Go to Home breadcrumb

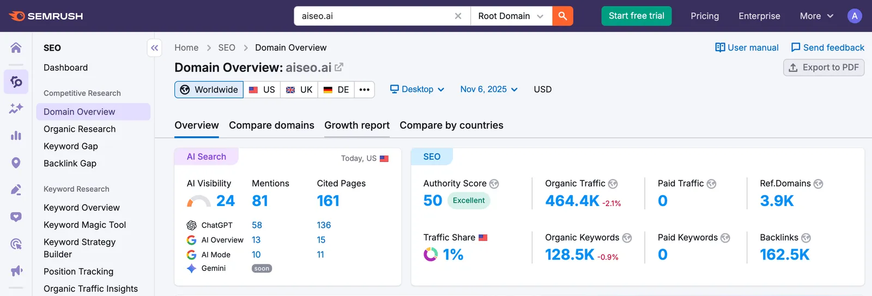pyautogui.click(x=186, y=47)
